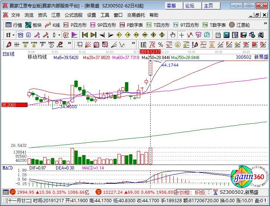
Task: Open the P四方形 tool
Action: click(x=75, y=25)
